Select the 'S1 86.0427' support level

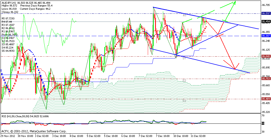(8, 38)
